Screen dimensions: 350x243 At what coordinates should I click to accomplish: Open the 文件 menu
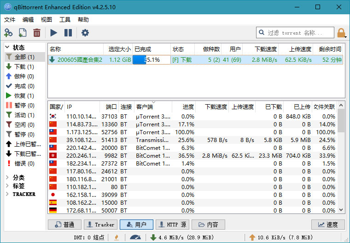10,20
